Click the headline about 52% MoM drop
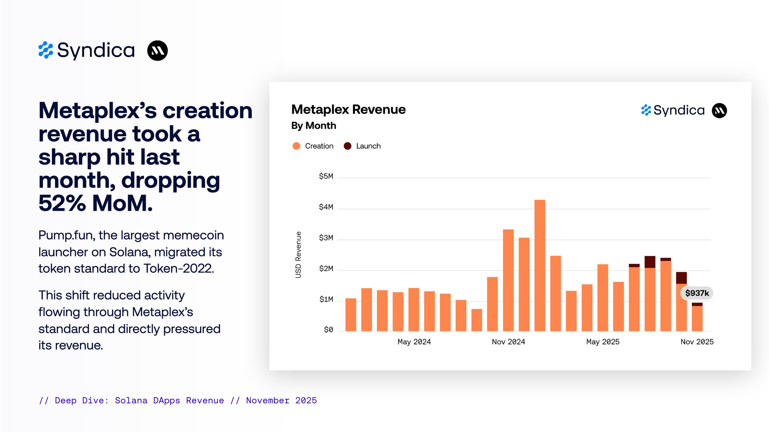 pos(145,156)
